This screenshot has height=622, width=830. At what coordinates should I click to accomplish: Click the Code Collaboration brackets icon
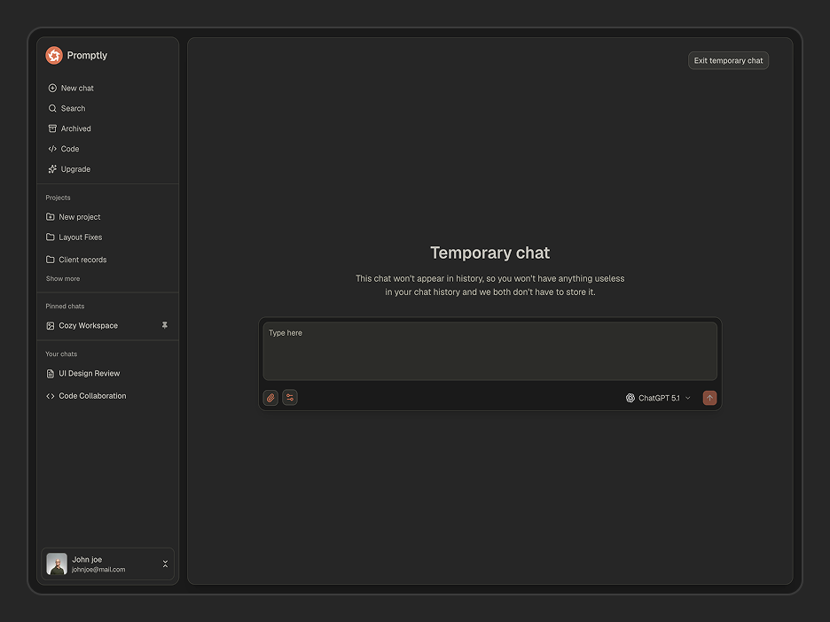51,396
